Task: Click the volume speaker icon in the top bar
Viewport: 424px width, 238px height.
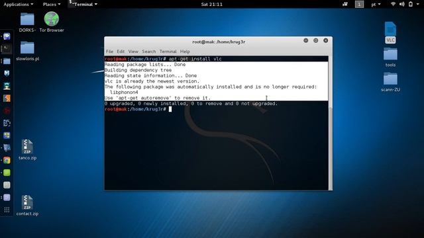Action: (x=402, y=4)
